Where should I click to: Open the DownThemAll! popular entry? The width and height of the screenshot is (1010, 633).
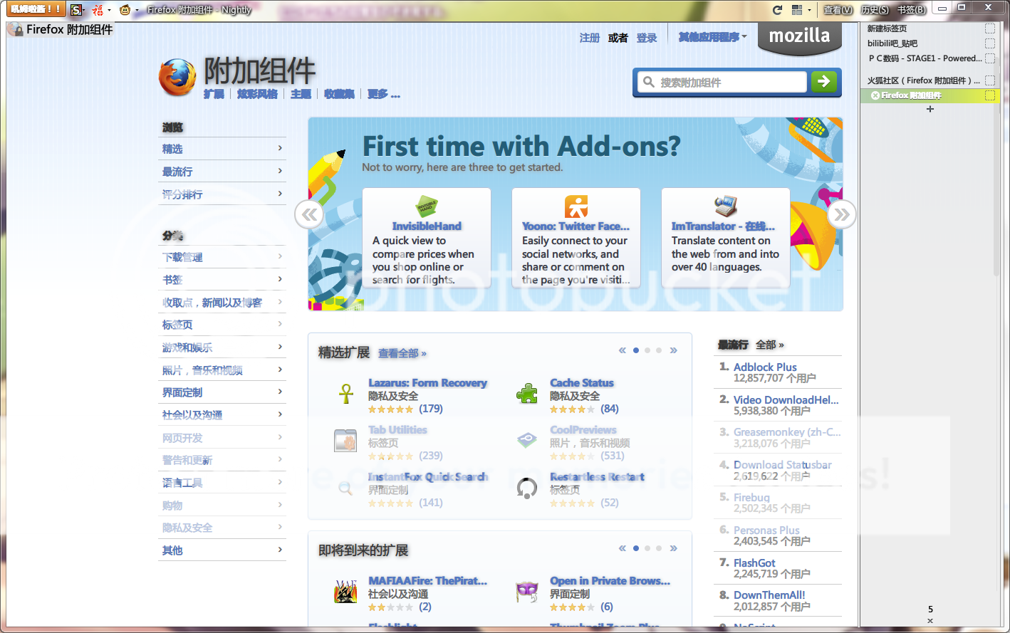[769, 595]
